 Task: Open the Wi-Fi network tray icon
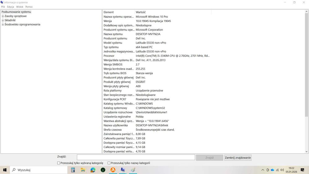click(x=277, y=170)
